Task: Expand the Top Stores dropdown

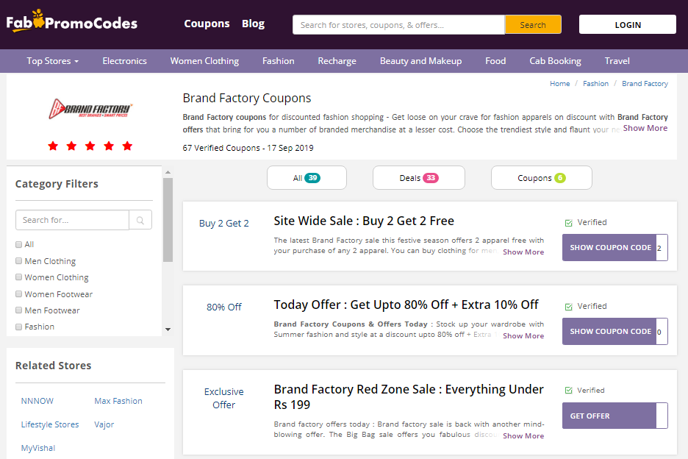Action: click(53, 61)
